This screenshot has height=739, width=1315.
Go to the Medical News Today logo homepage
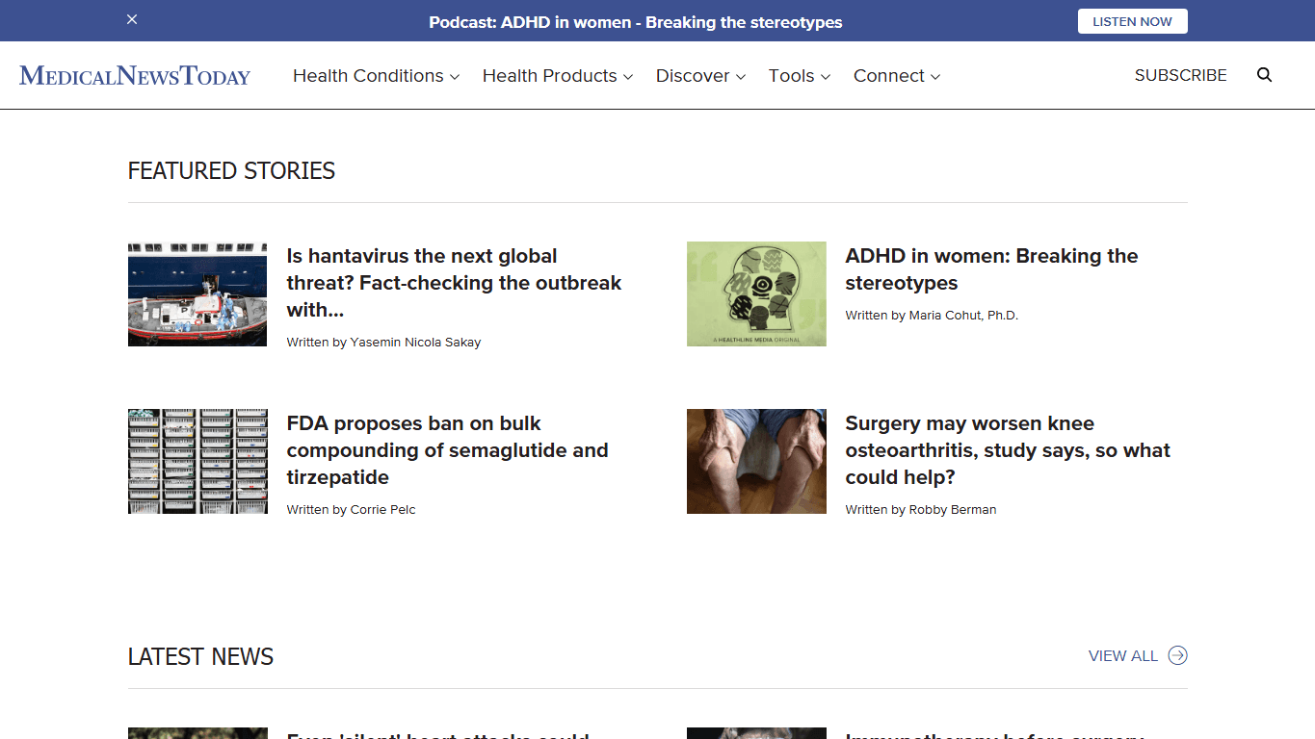pos(135,75)
